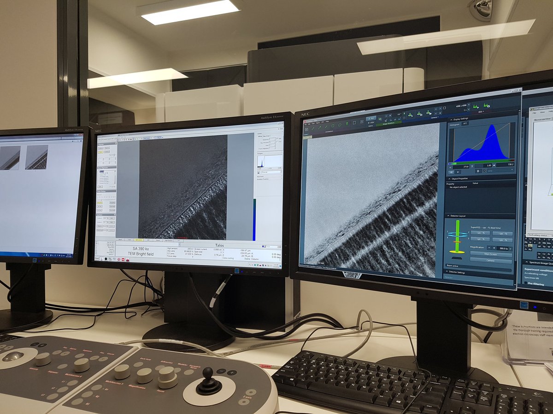Open the dropdown below the TEM histogram

(272, 172)
